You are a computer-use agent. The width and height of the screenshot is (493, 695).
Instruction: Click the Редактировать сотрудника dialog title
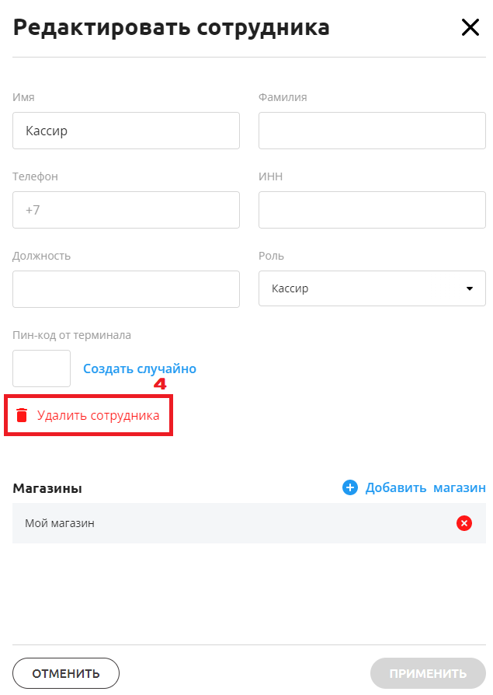coord(172,28)
